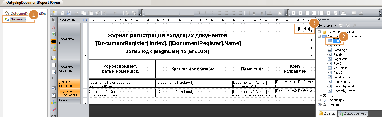Viewport: 382px width, 117px height.
Task: Select the pointer tool in the toolbox
Action: tap(54, 20)
